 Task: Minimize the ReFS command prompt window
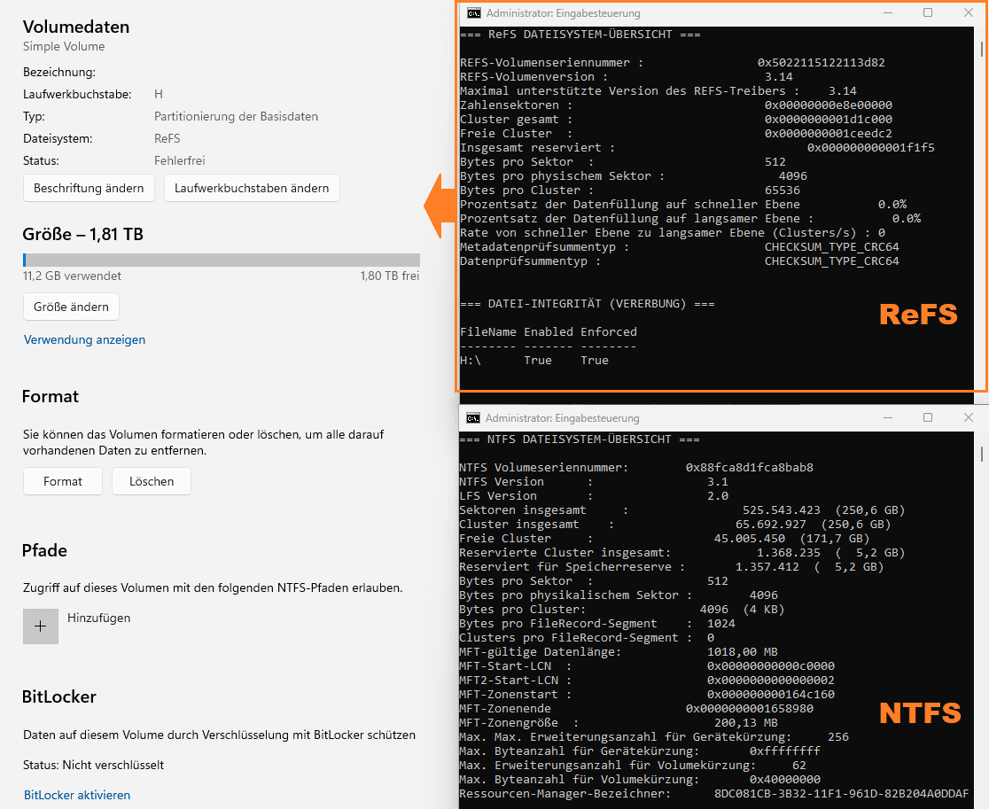(x=887, y=12)
